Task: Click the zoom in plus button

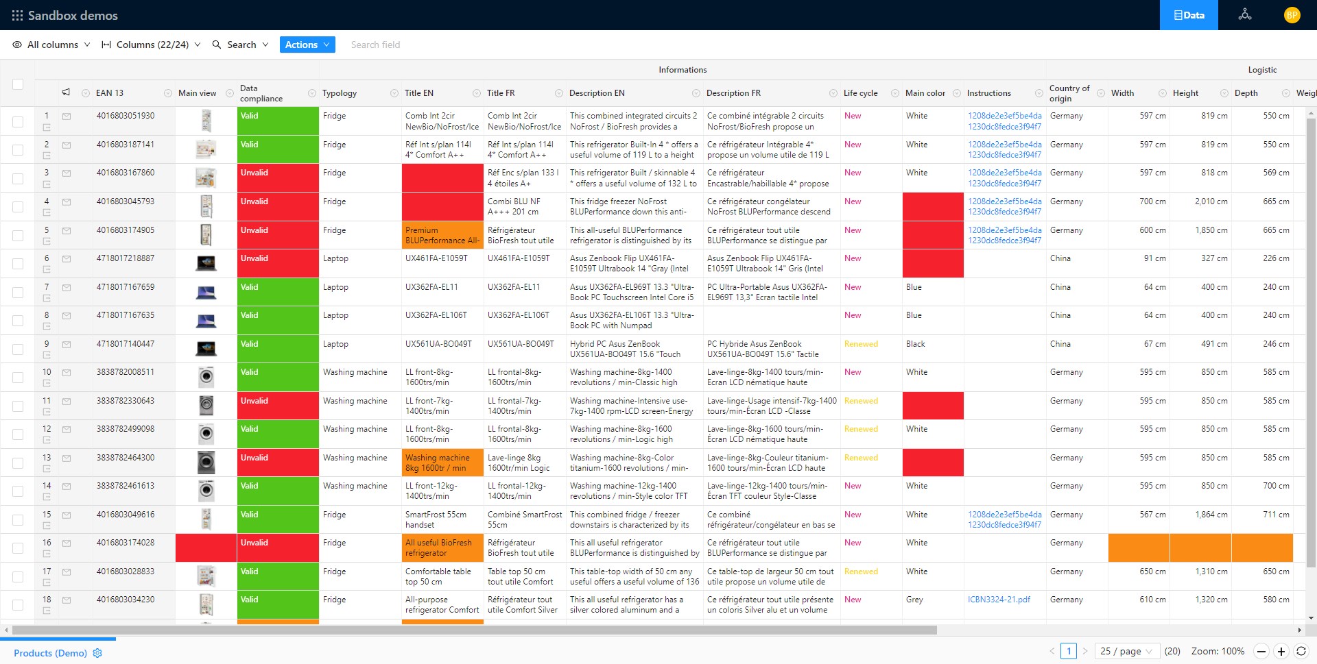Action: (1281, 652)
